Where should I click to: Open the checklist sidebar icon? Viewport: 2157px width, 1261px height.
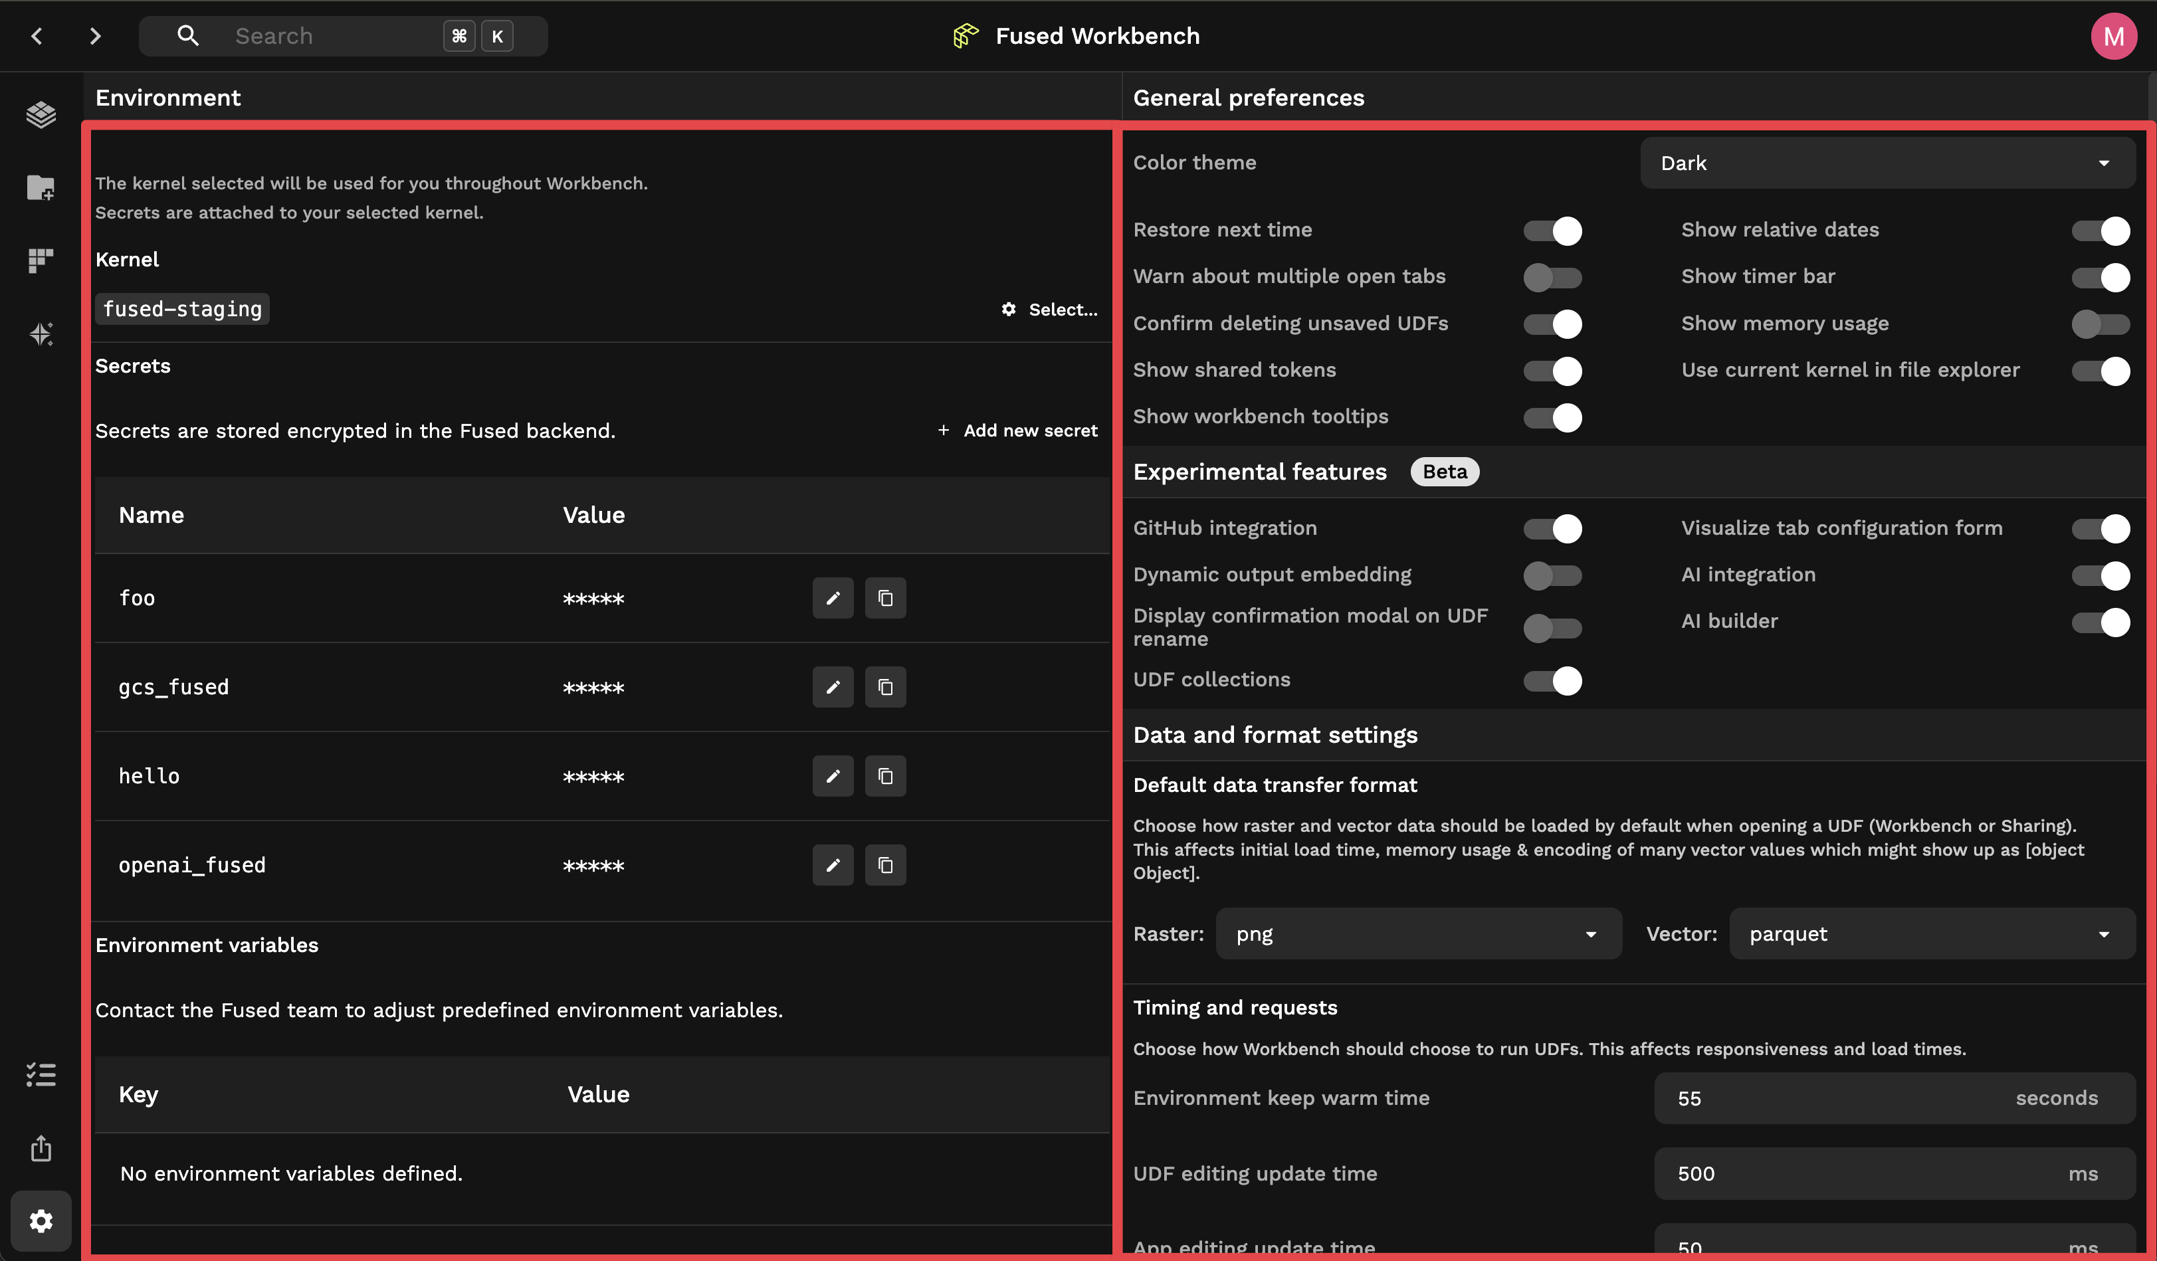[41, 1075]
